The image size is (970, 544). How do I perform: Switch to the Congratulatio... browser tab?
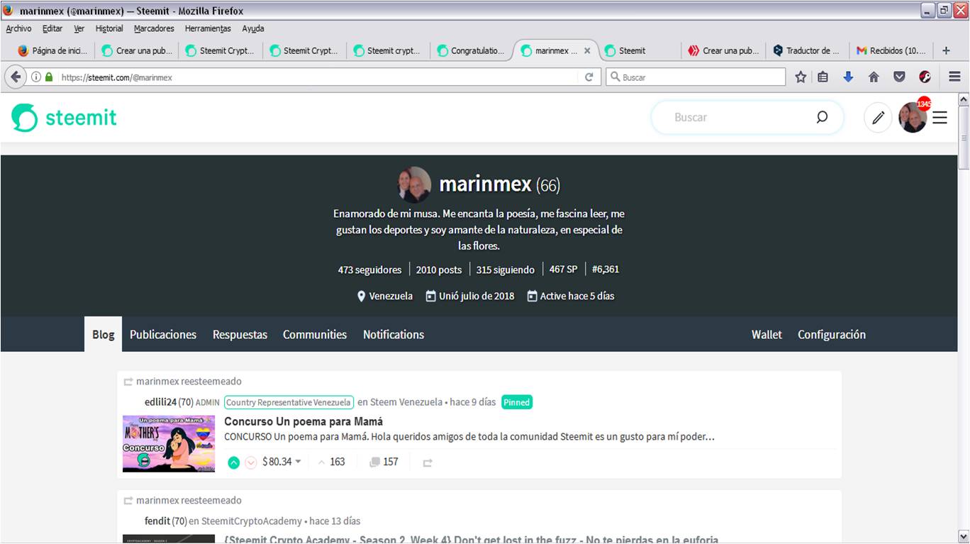pyautogui.click(x=471, y=50)
